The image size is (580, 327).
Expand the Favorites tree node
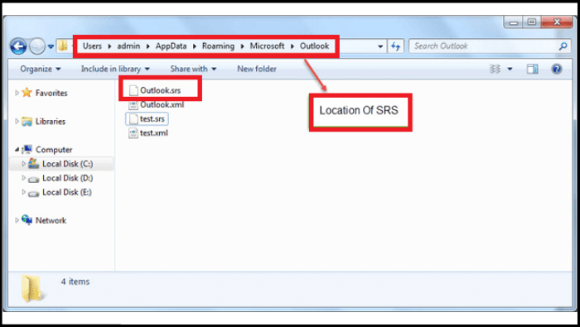[x=17, y=93]
